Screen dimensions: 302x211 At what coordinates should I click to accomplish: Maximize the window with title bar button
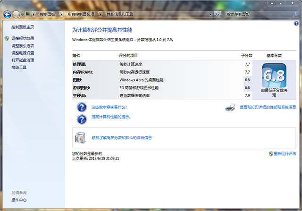[x=281, y=3]
